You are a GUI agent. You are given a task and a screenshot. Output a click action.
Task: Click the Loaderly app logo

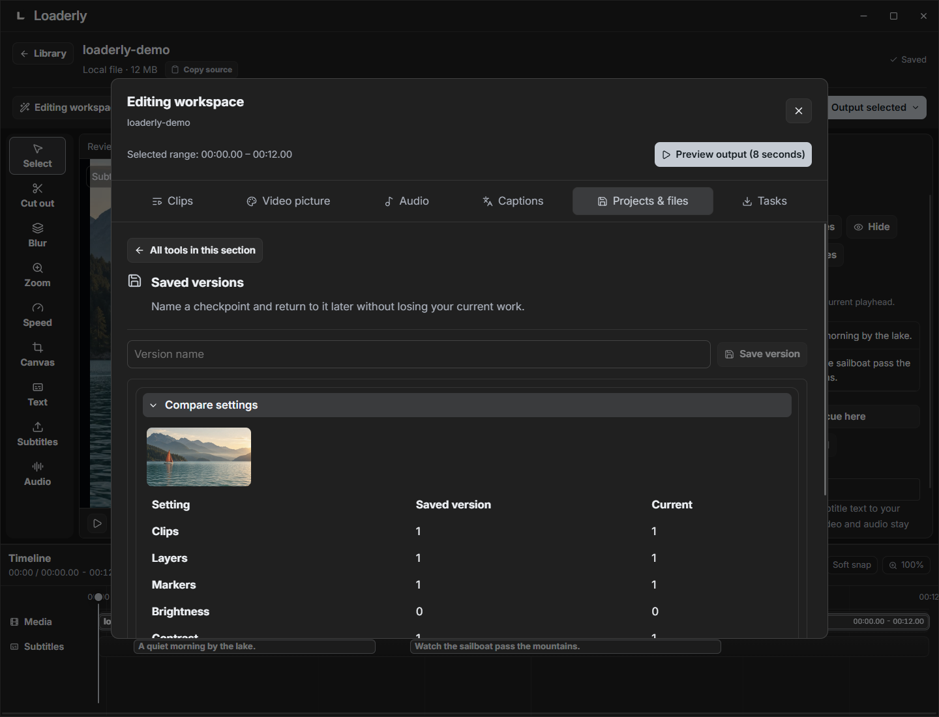20,16
